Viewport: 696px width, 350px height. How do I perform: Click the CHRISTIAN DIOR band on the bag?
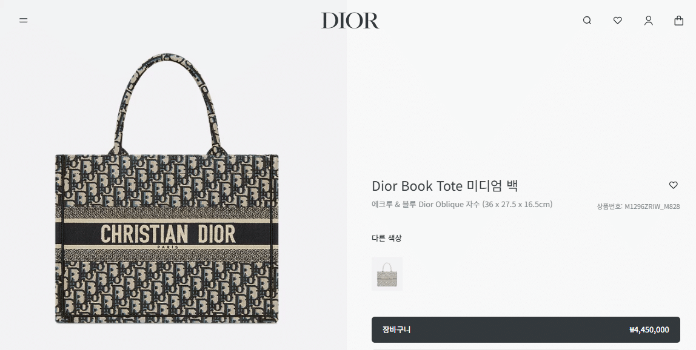167,233
